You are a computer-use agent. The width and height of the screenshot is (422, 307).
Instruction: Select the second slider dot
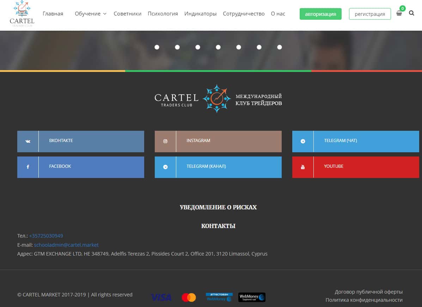(x=177, y=47)
